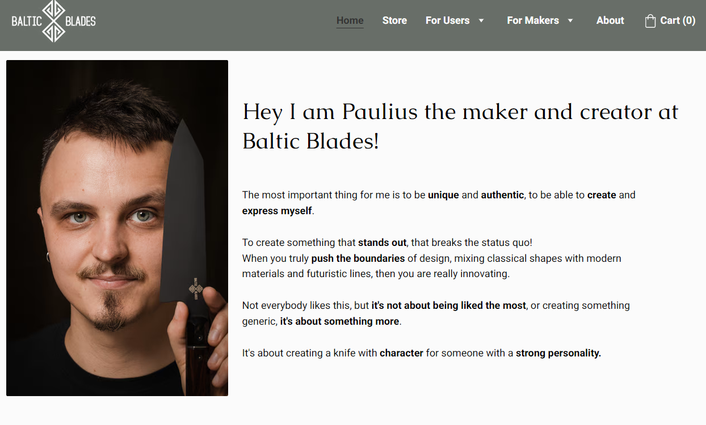Click the Baltic Blades diamond emblem logo
This screenshot has height=425, width=706.
point(54,21)
